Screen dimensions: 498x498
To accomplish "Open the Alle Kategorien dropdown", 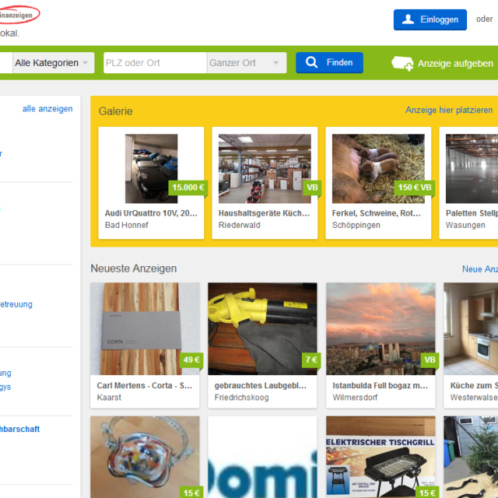I will click(x=54, y=63).
